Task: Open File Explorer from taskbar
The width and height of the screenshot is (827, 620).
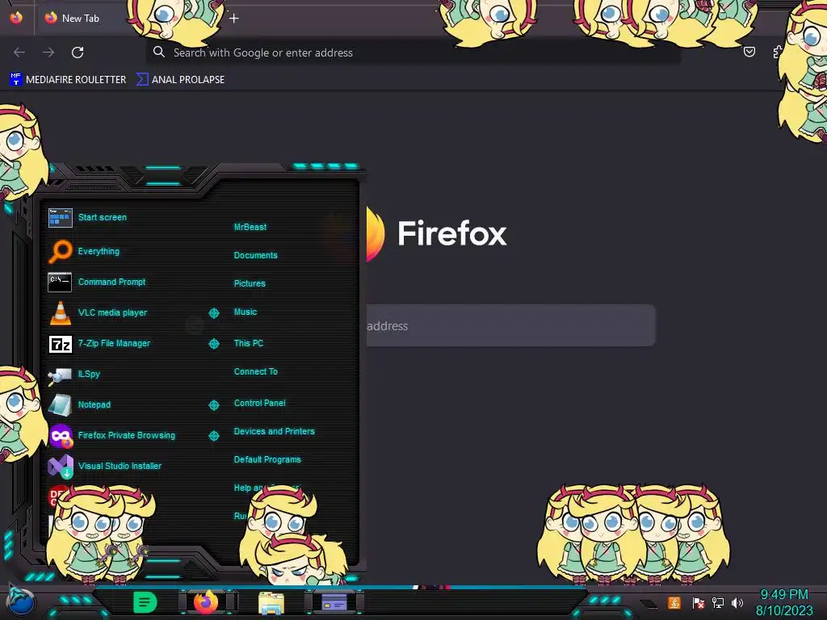Action: [271, 603]
